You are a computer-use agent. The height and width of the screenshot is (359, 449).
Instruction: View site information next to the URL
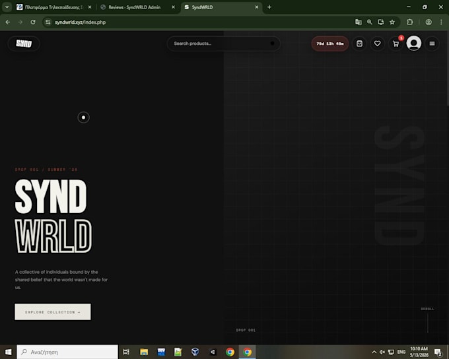tap(48, 22)
